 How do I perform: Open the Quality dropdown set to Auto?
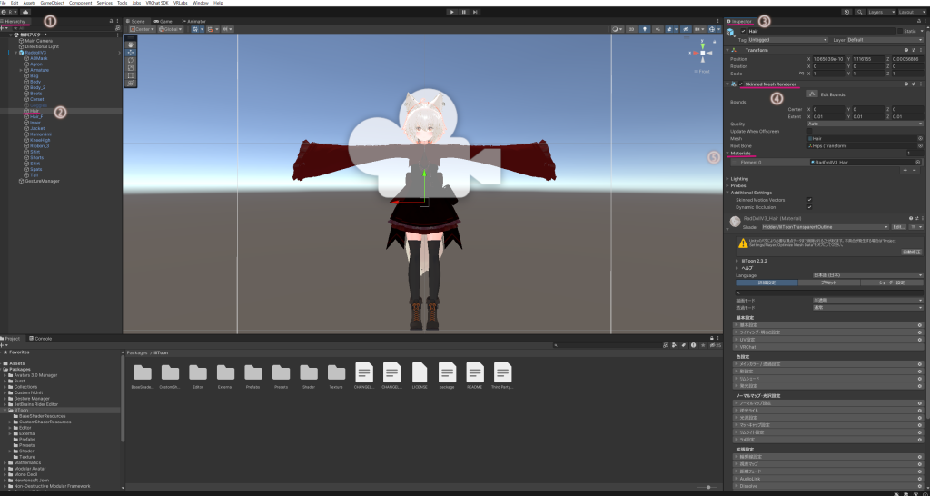(863, 124)
